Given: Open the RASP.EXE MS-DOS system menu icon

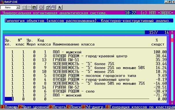Looking at the screenshot, I should pyautogui.click(x=2, y=2).
